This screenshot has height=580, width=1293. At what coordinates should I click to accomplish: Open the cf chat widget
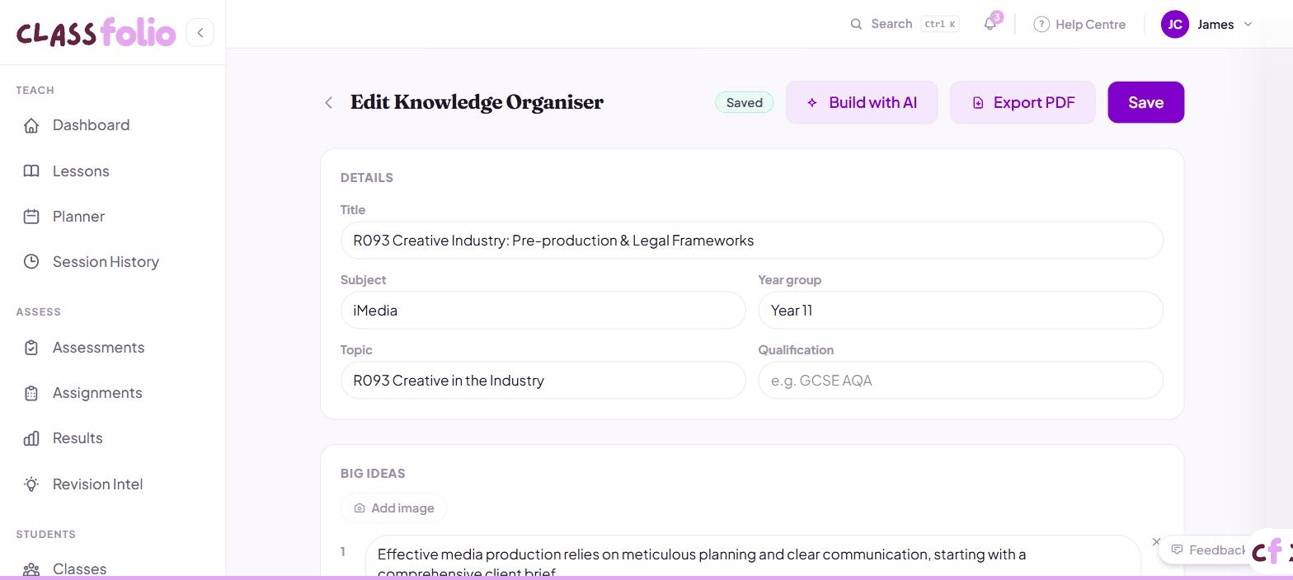pos(1272,551)
